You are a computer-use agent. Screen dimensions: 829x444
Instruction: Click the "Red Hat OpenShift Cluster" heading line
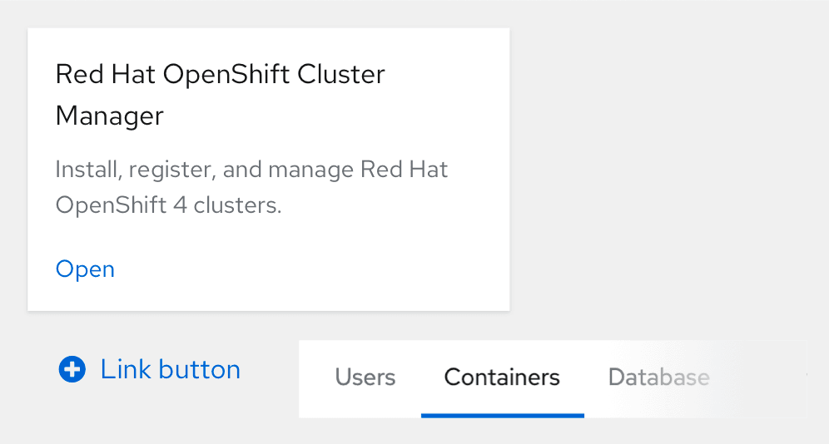220,74
